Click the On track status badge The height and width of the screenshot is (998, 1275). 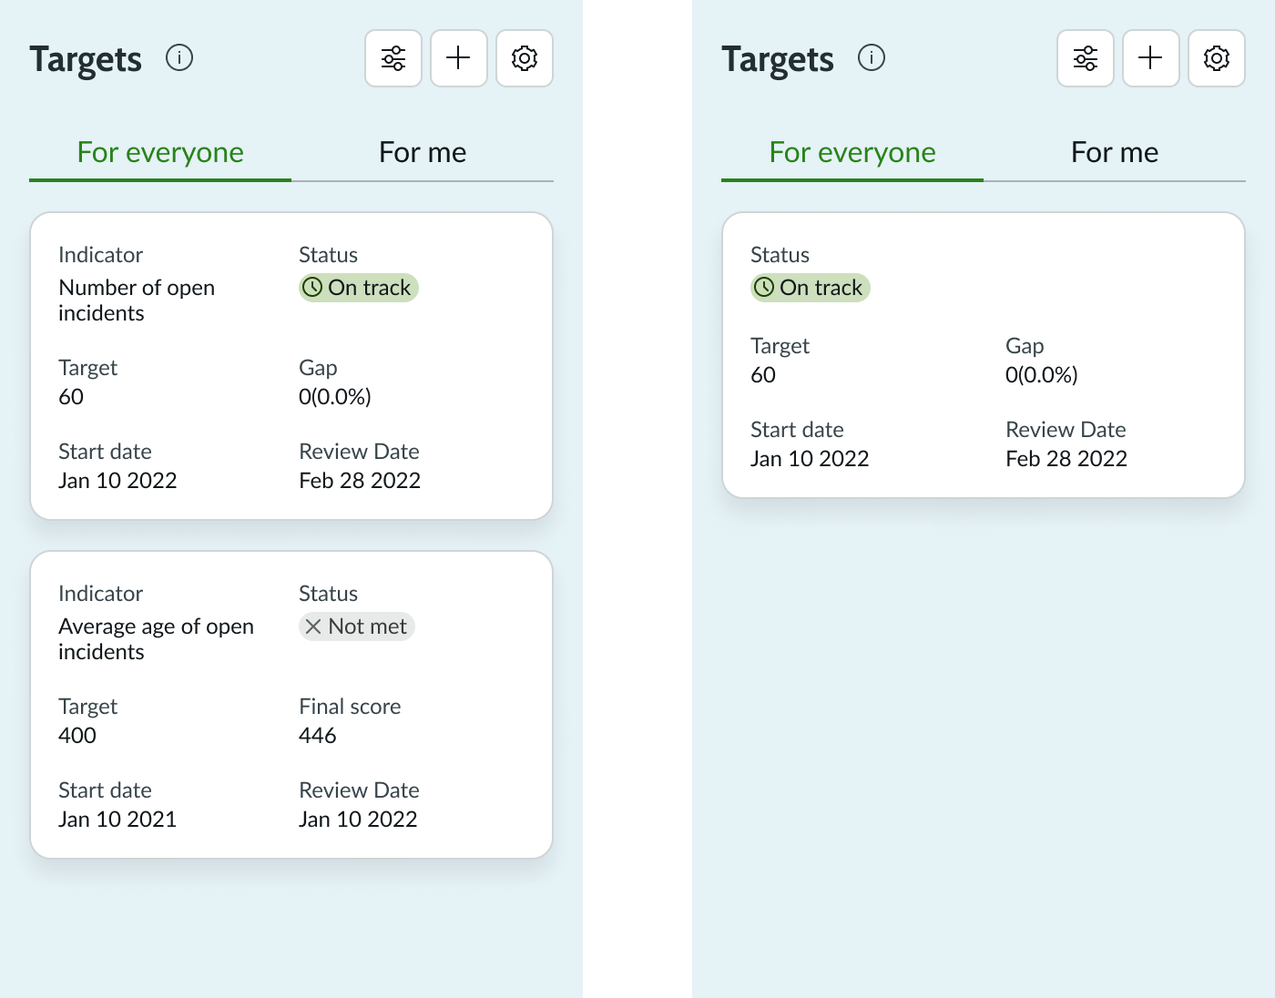pos(358,287)
